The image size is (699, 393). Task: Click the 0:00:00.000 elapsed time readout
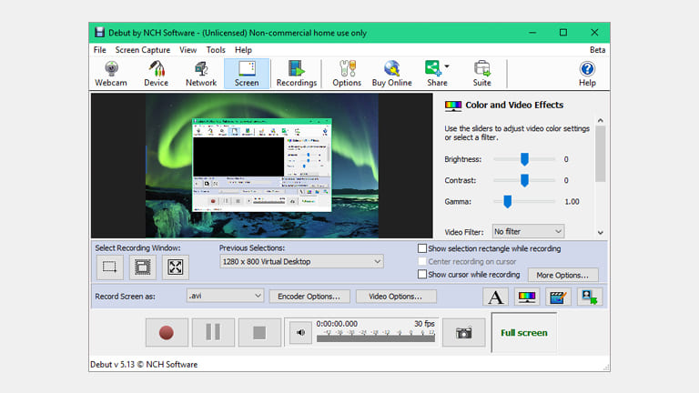click(337, 324)
